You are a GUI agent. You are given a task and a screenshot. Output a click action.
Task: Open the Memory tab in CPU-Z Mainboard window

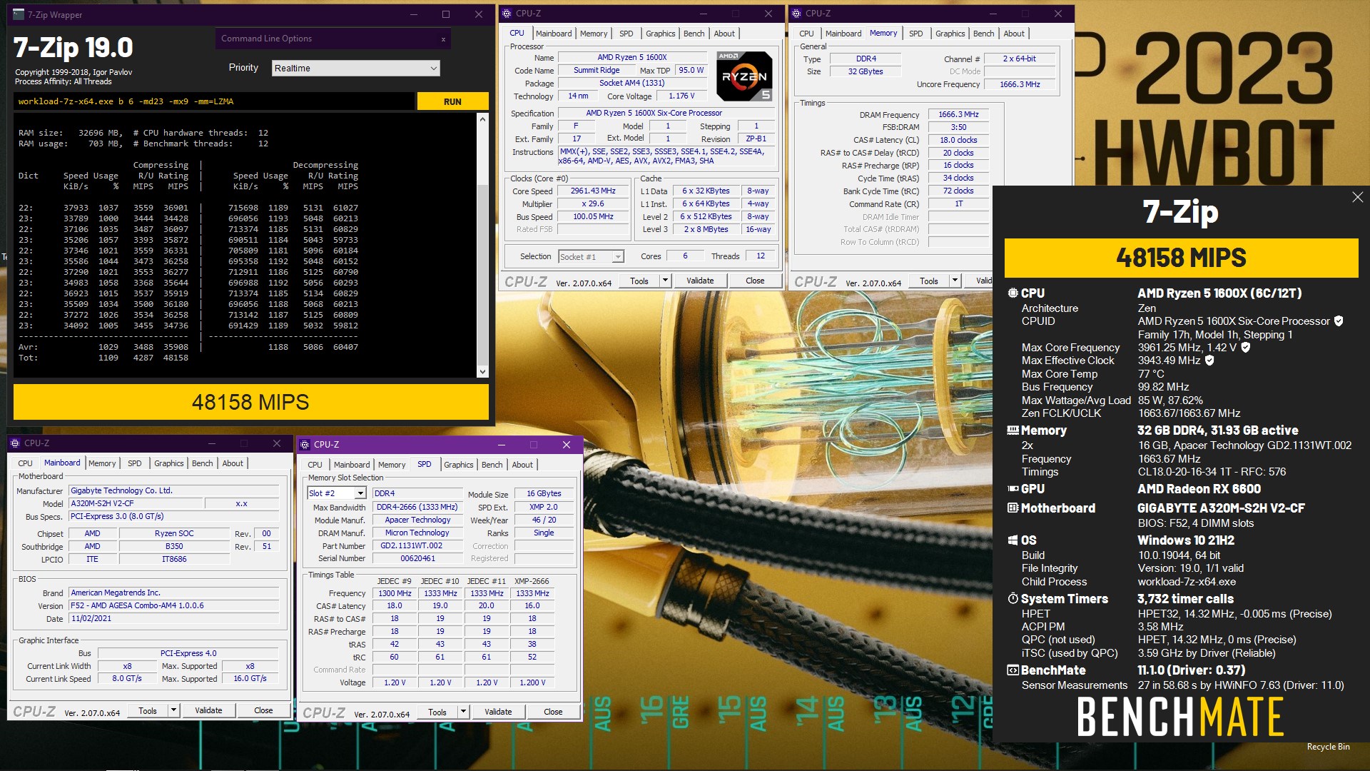tap(102, 463)
